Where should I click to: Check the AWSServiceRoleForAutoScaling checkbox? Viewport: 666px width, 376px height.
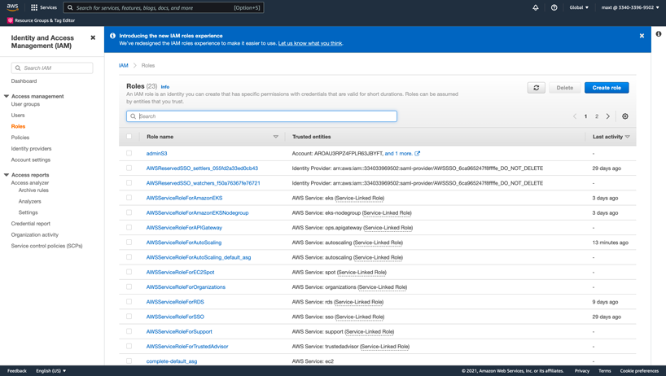pos(129,243)
